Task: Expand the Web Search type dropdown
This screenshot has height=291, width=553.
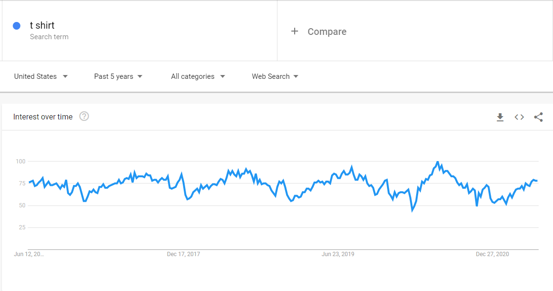Action: click(x=275, y=76)
